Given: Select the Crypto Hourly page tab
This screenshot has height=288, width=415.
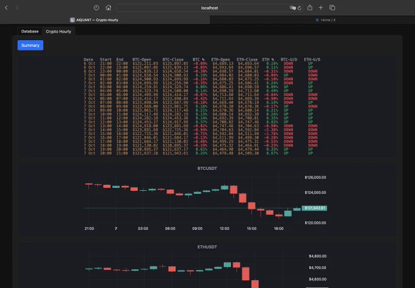Looking at the screenshot, I should click(x=59, y=32).
